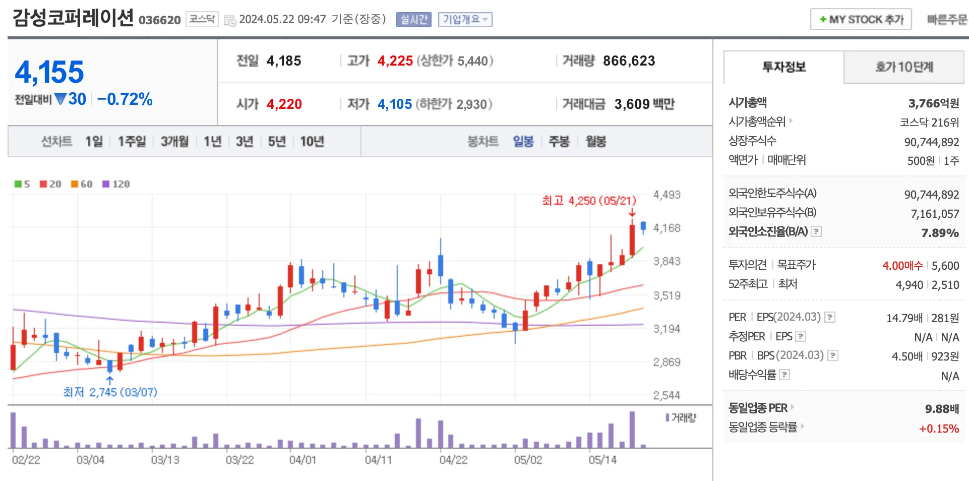
Task: Click the PBR BPS help question-mark icon
Action: 833,355
